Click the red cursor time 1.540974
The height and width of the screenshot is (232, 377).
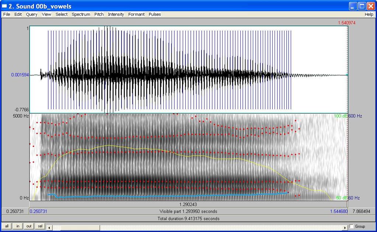346,23
